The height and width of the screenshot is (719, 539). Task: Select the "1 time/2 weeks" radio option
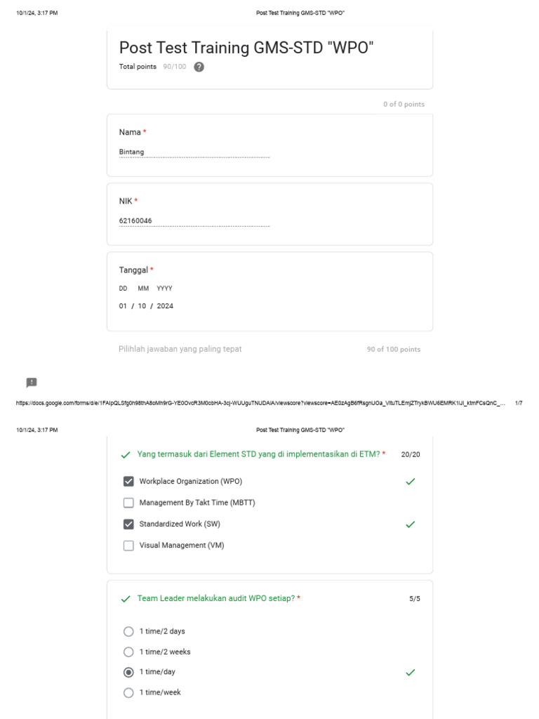(x=128, y=652)
